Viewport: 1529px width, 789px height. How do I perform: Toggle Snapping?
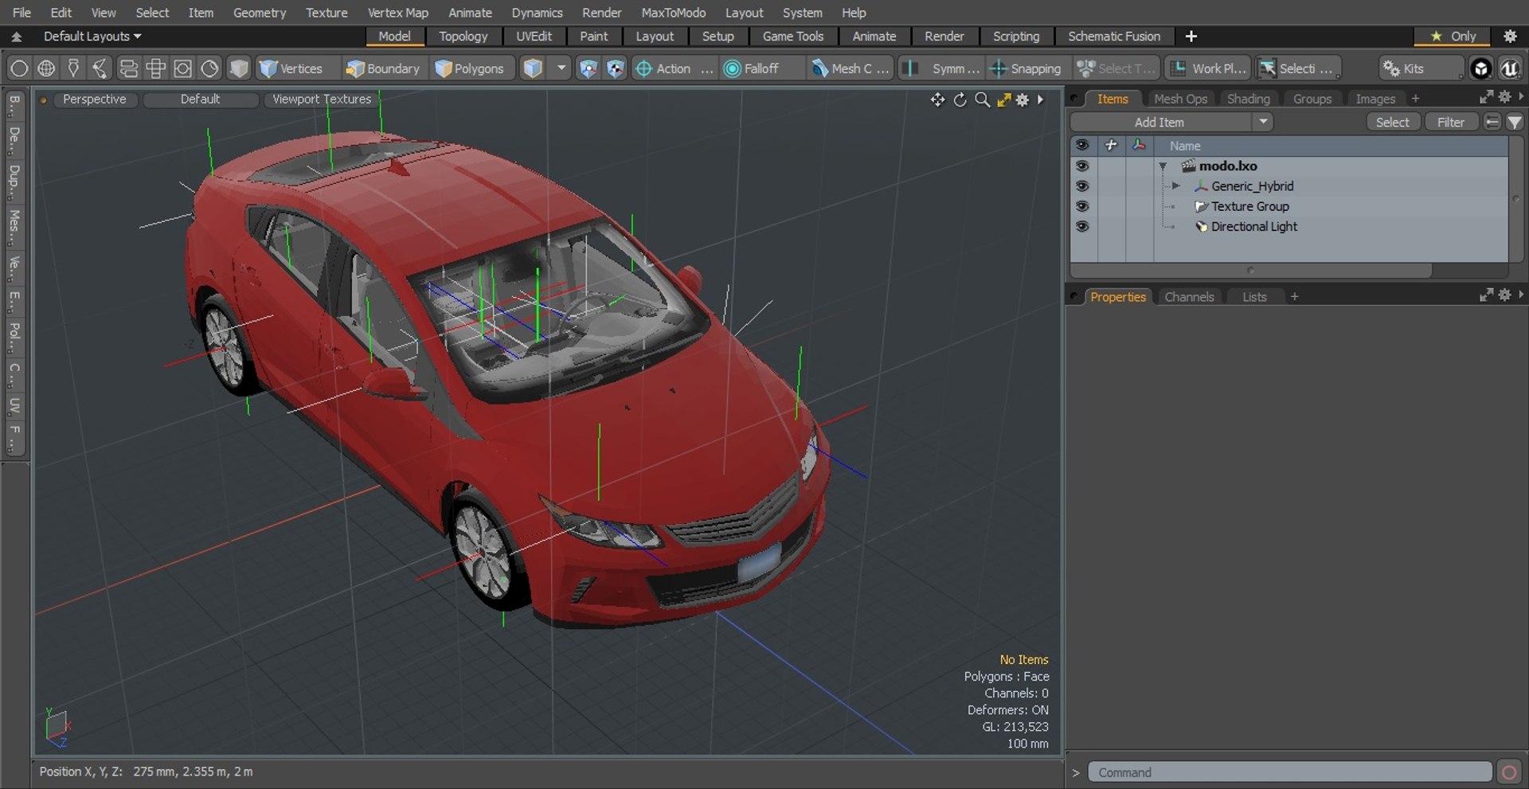[1026, 68]
